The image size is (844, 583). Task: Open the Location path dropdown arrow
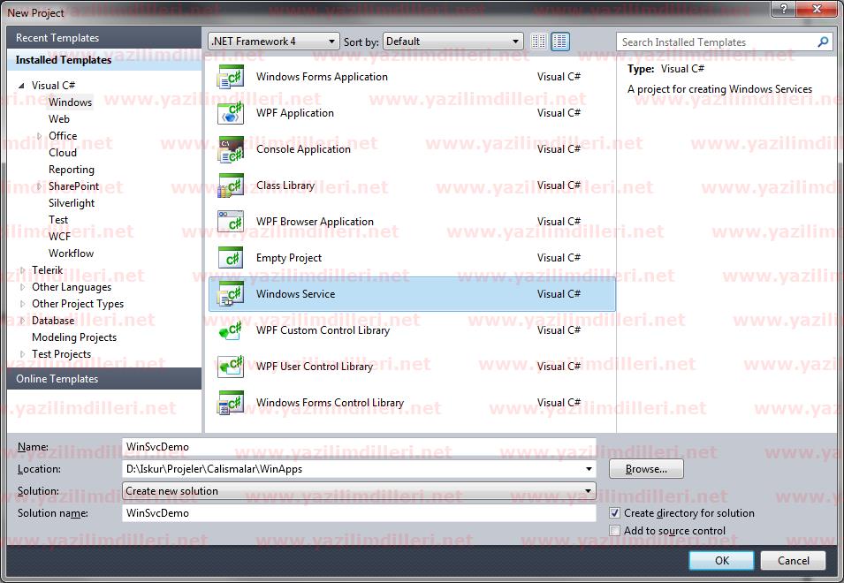click(x=589, y=469)
